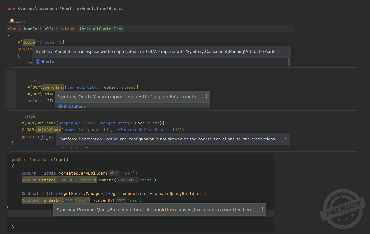This screenshot has width=370, height=234.
Task: Click the 'alias:' inlay hint in createQueryBuilder
Action: 114,173
